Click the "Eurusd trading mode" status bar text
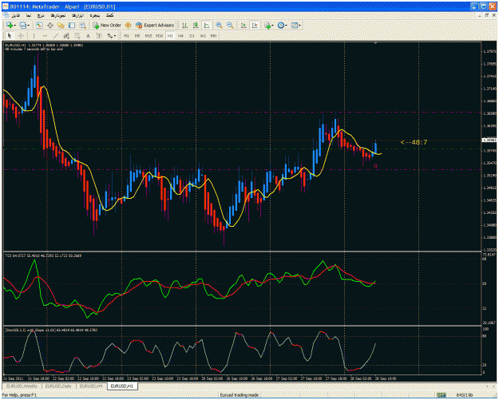This screenshot has height=400, width=499. pos(239,395)
